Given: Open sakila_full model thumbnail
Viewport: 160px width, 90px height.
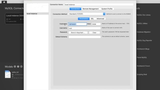Looking at the screenshot, I should tap(8, 74).
